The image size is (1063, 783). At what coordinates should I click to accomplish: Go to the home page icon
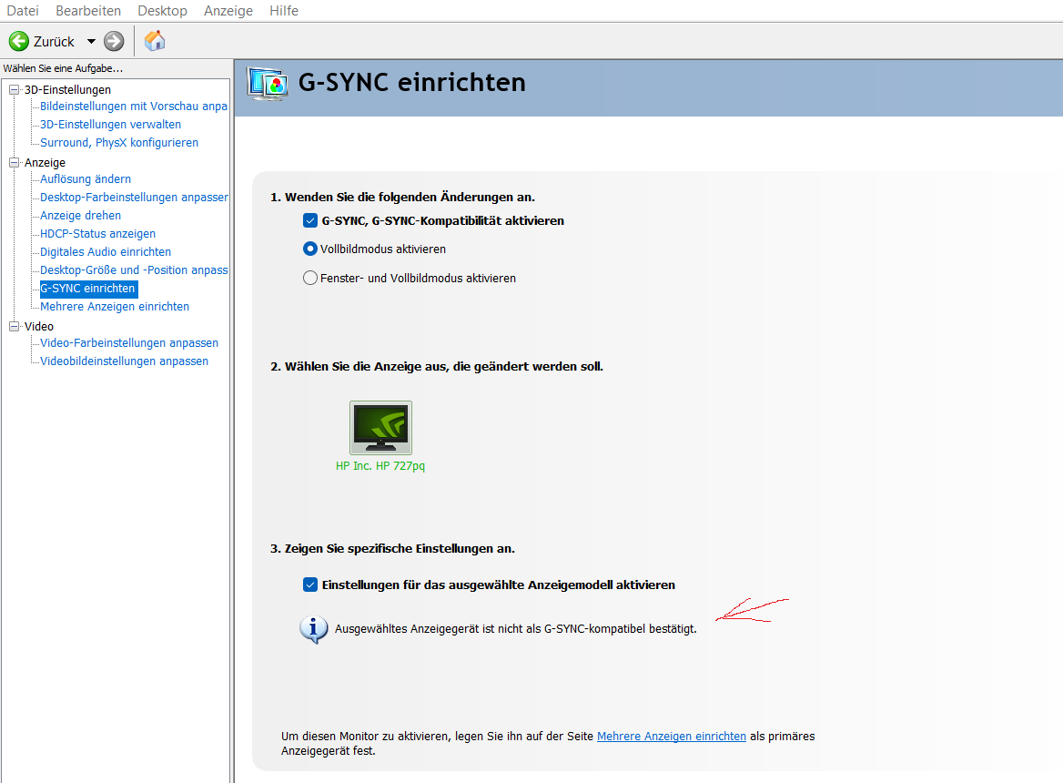155,41
